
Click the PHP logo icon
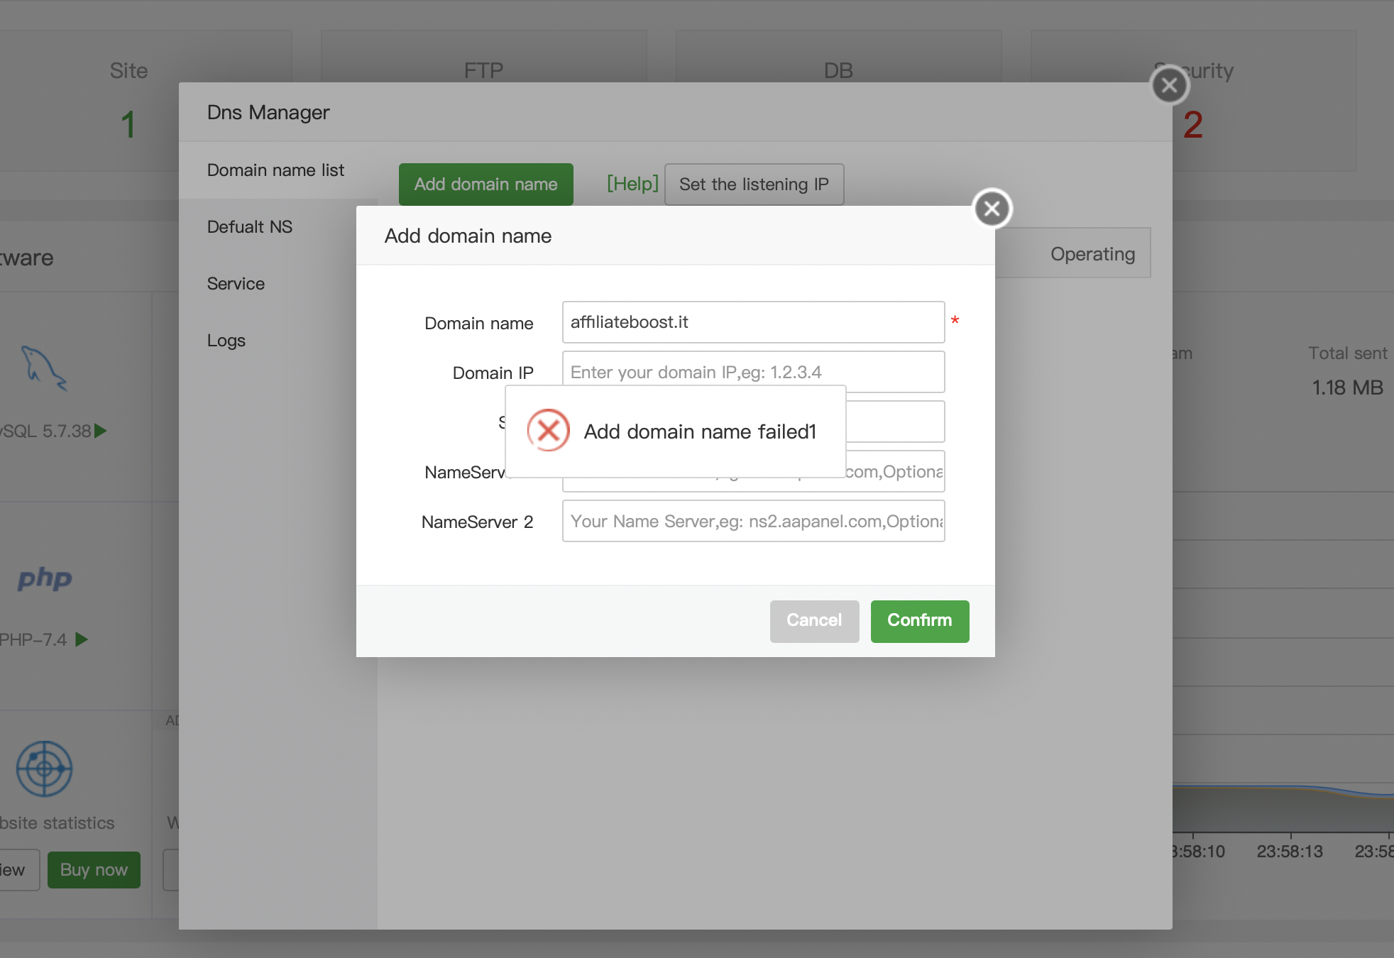(45, 578)
